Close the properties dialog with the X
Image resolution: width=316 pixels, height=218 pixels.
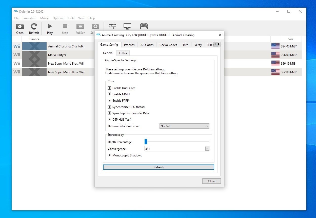(220, 35)
